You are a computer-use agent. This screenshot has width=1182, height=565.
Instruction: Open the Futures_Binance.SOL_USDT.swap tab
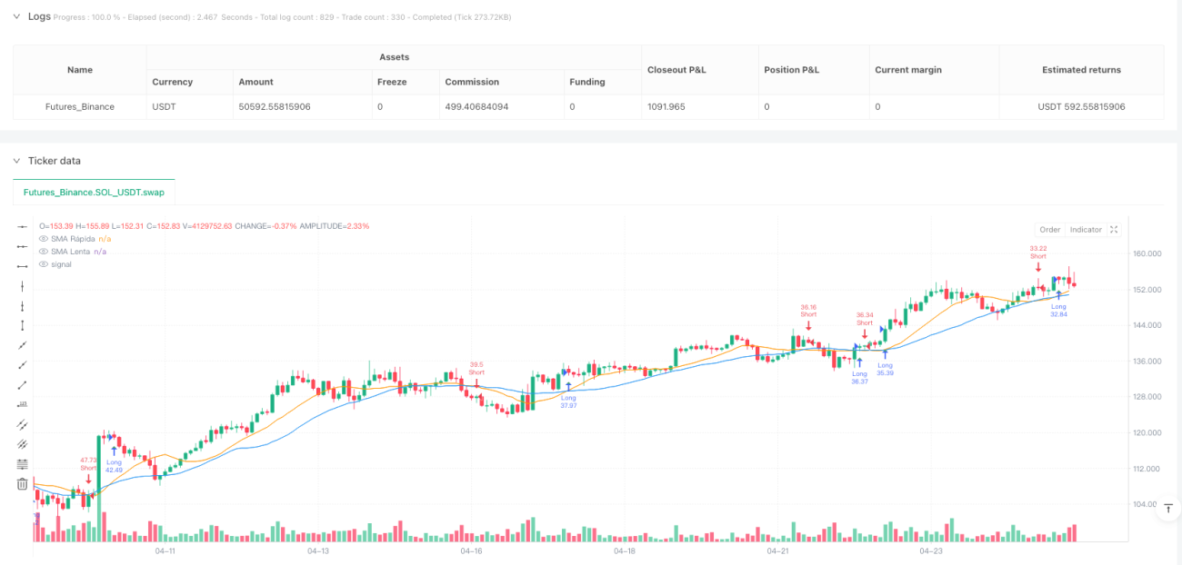94,193
